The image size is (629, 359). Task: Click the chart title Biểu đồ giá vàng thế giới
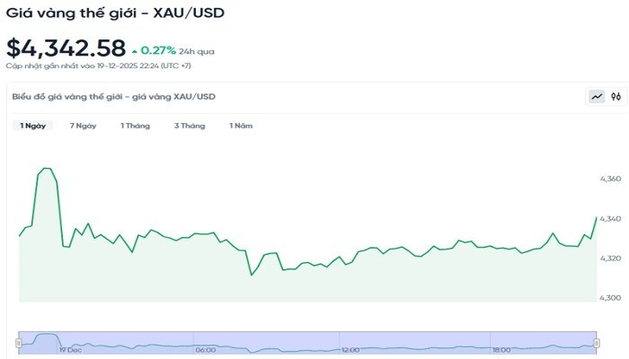112,96
